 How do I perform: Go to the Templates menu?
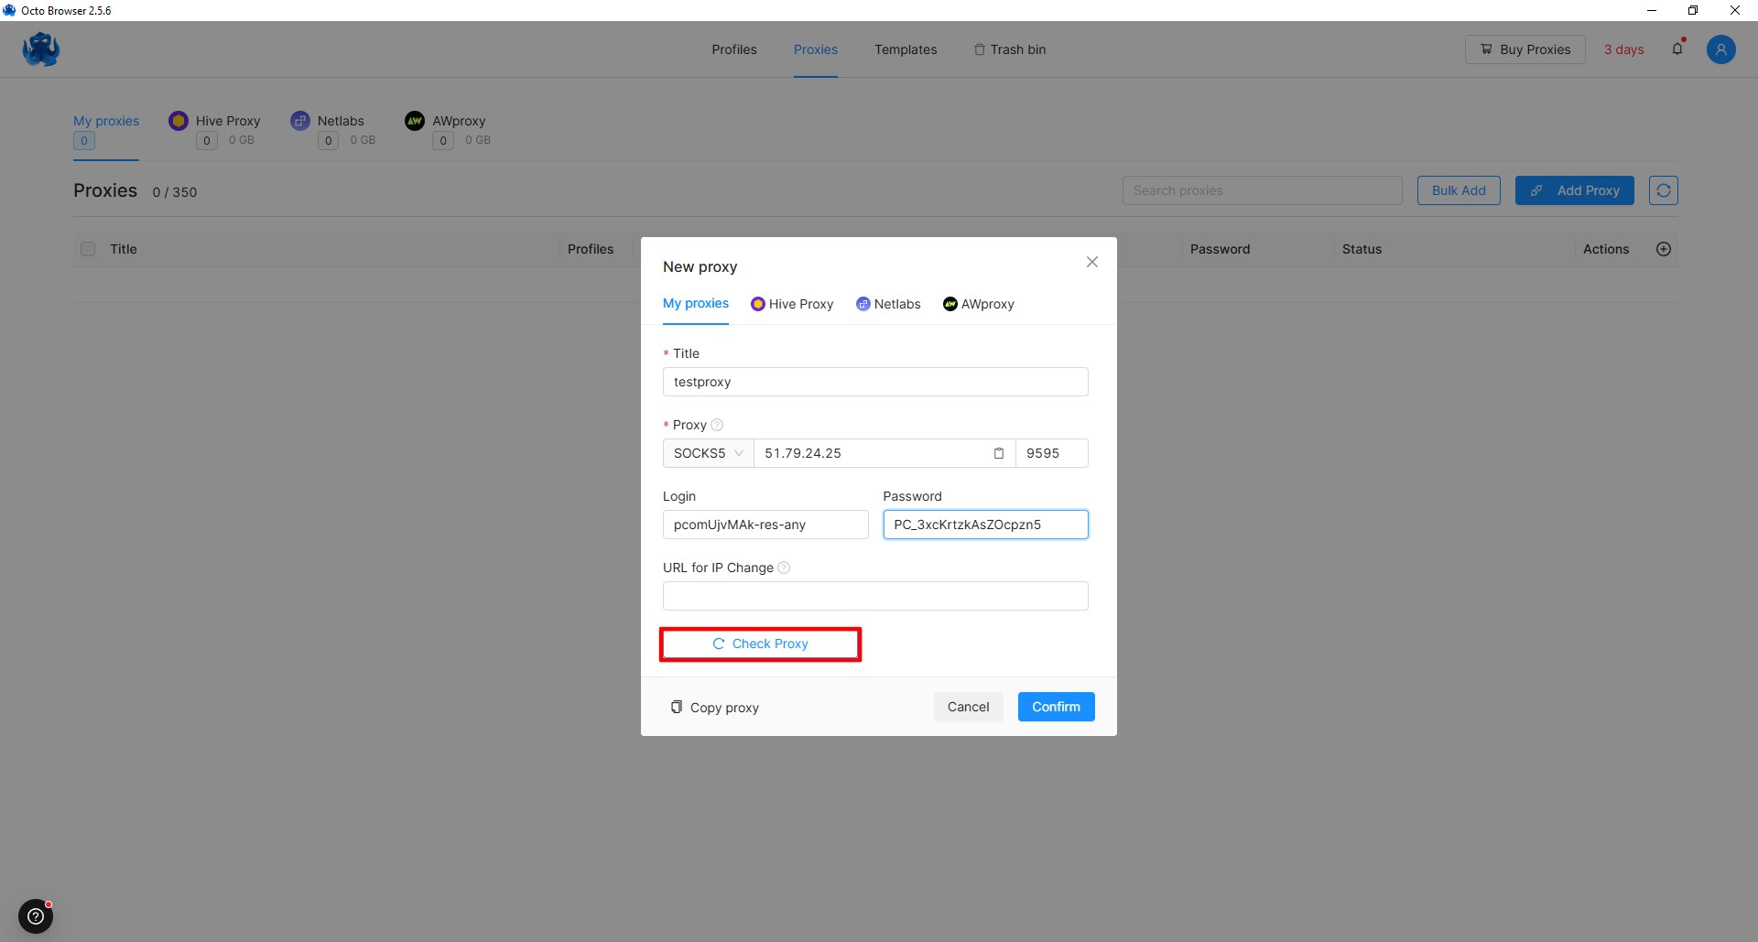pyautogui.click(x=905, y=49)
